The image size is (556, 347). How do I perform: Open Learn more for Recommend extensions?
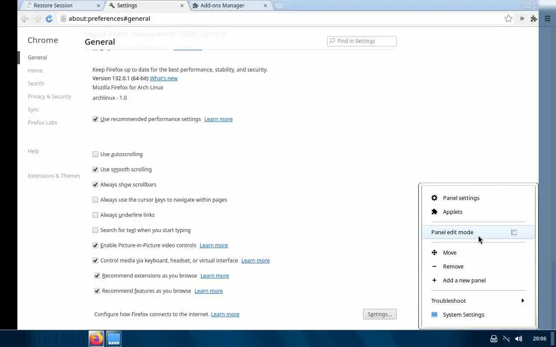click(215, 275)
